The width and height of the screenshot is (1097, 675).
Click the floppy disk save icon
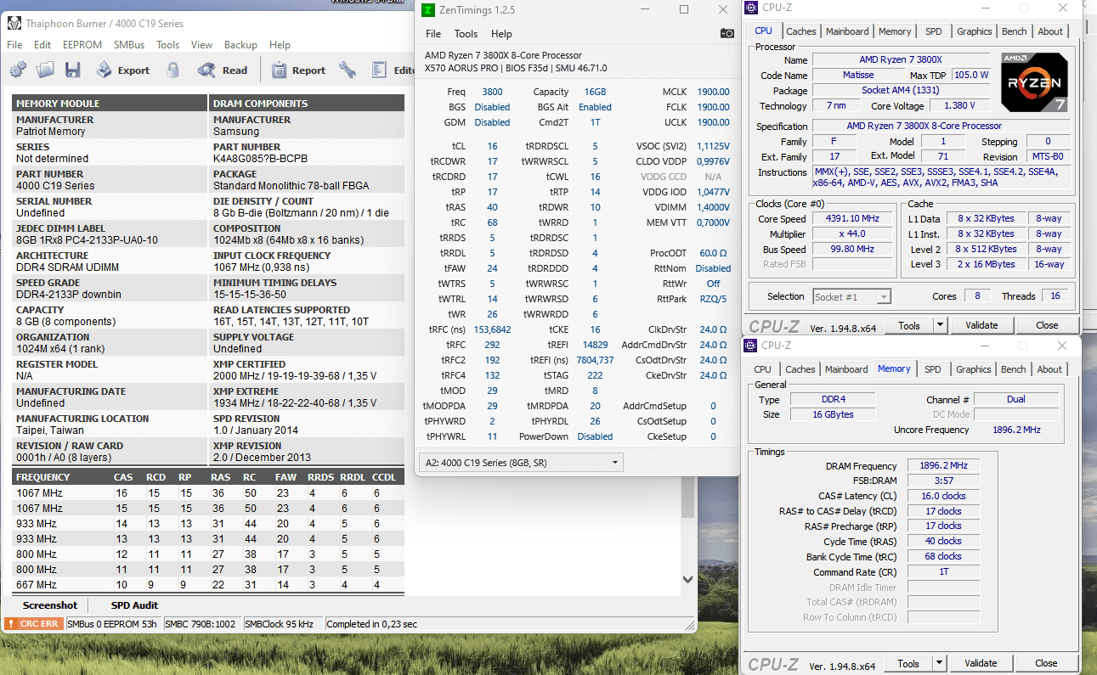point(72,70)
